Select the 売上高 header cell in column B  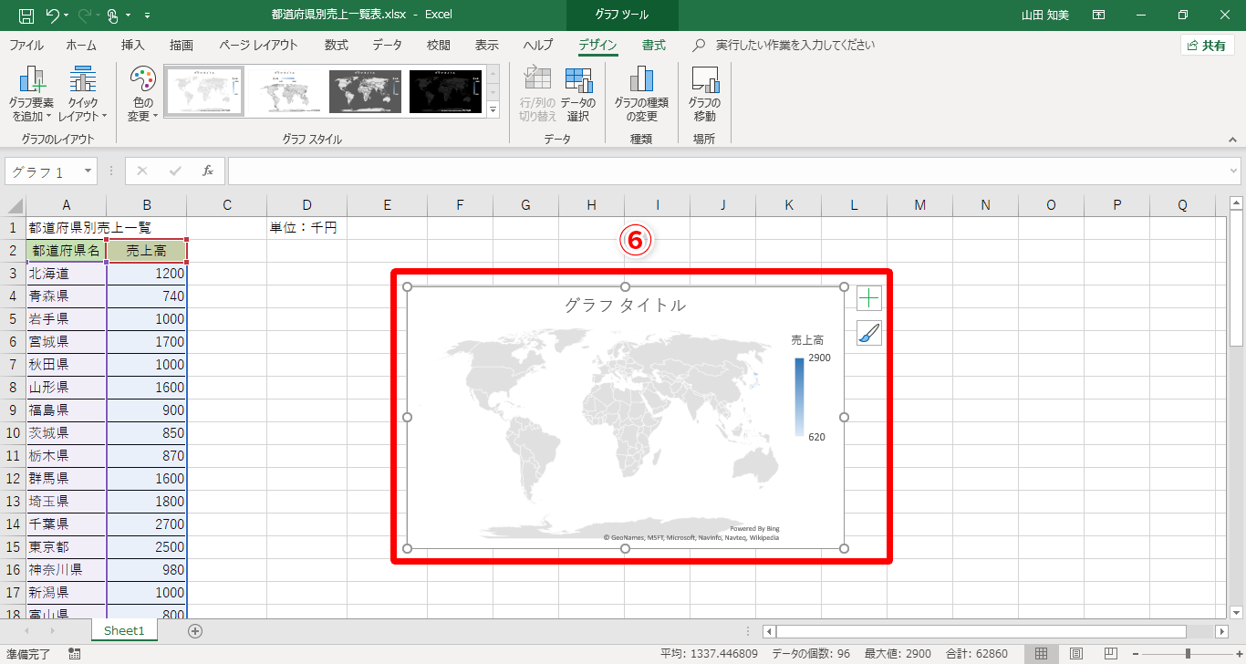pos(146,251)
